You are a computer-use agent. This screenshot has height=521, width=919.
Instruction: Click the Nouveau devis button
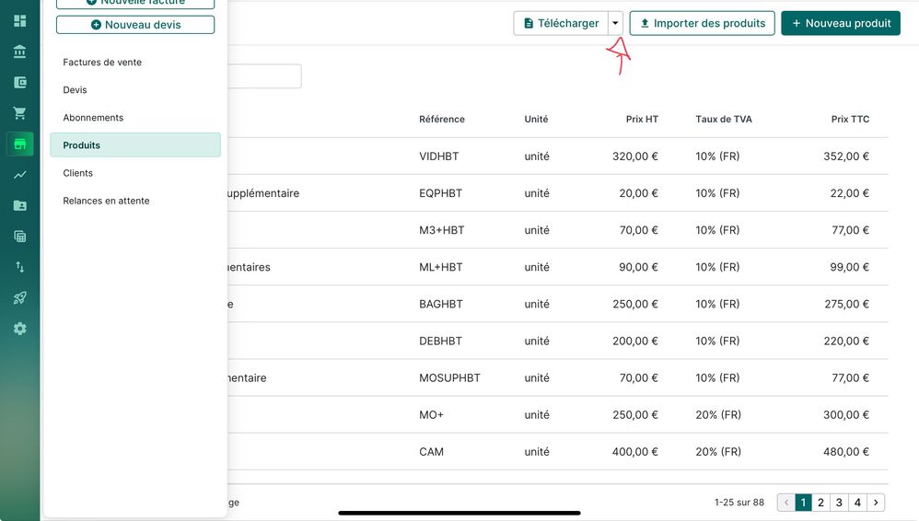135,25
